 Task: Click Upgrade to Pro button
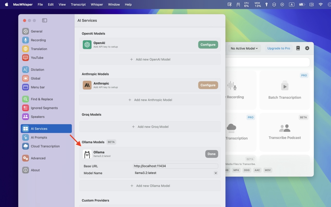coord(279,48)
